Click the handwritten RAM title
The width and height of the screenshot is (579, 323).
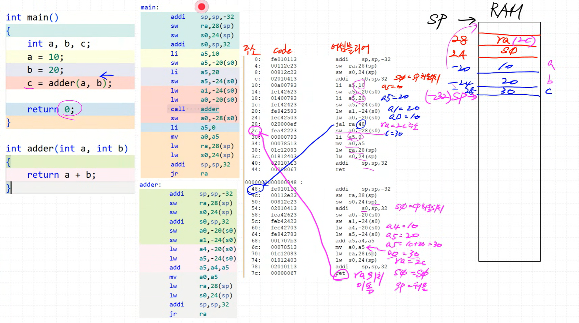[506, 11]
